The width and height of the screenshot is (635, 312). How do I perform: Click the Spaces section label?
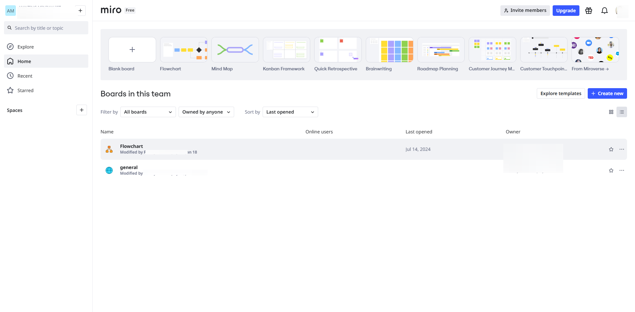tap(15, 110)
